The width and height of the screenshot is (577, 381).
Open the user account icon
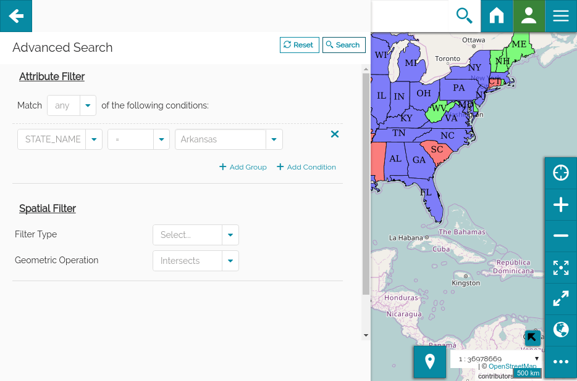pos(529,16)
